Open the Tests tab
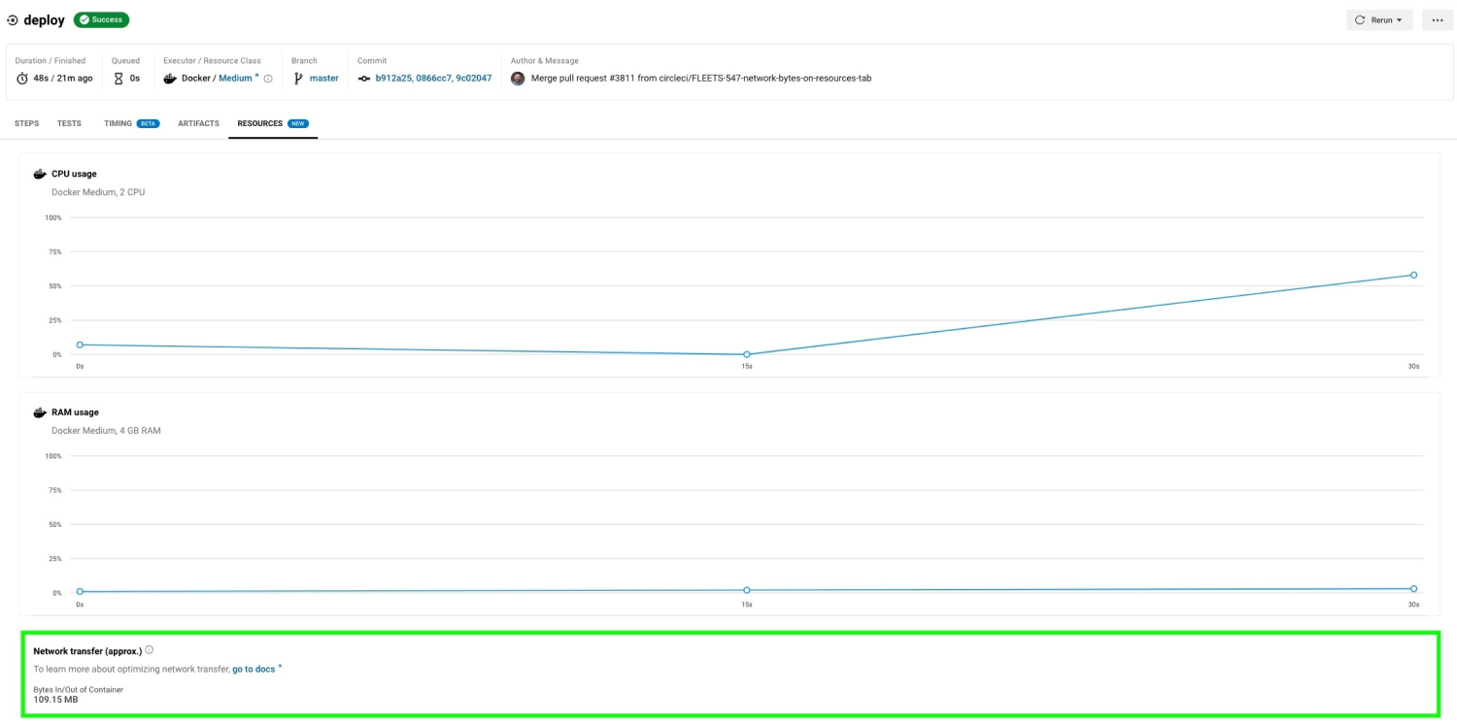 69,124
